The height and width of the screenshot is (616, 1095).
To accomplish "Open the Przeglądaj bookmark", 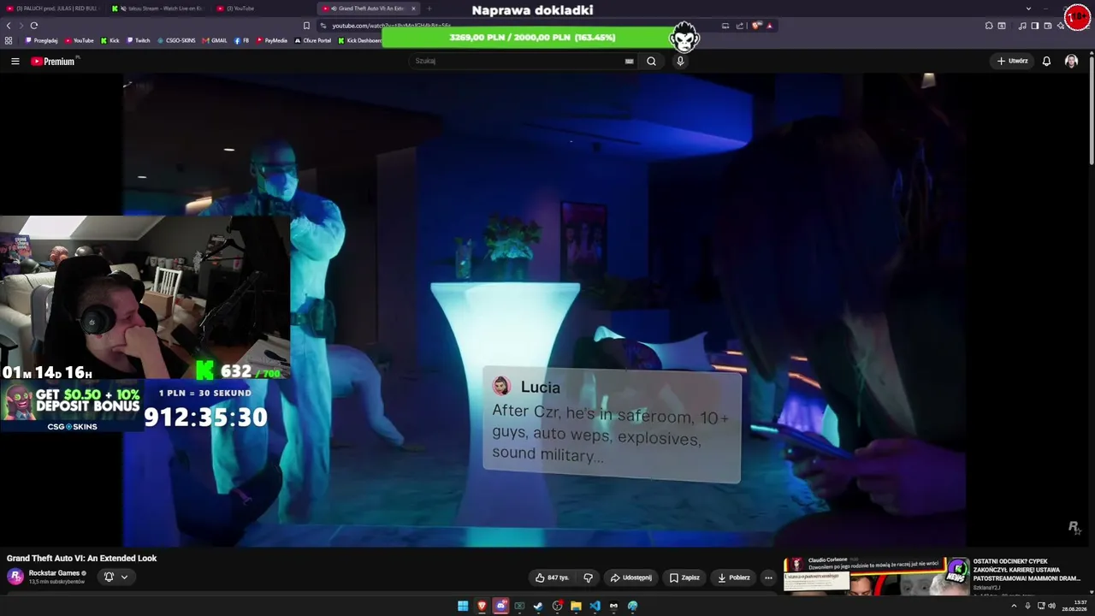I will click(x=42, y=40).
